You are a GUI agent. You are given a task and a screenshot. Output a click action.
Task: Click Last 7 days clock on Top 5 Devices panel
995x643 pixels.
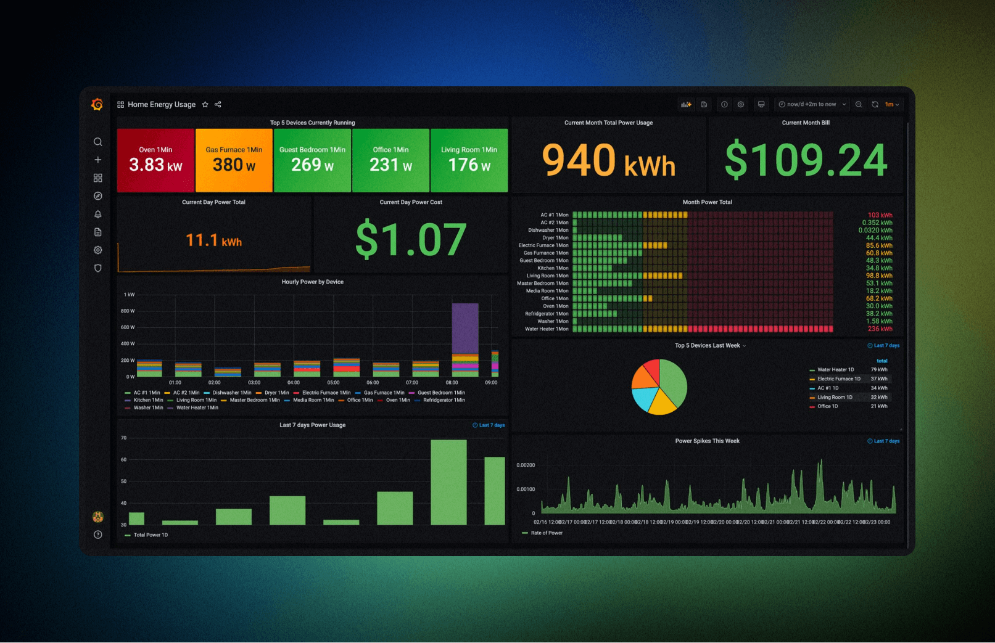click(x=883, y=346)
